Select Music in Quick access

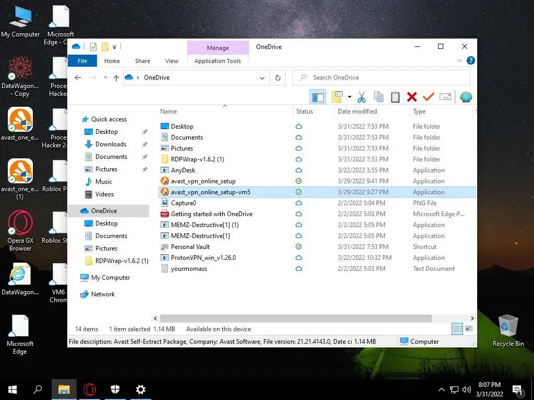104,182
